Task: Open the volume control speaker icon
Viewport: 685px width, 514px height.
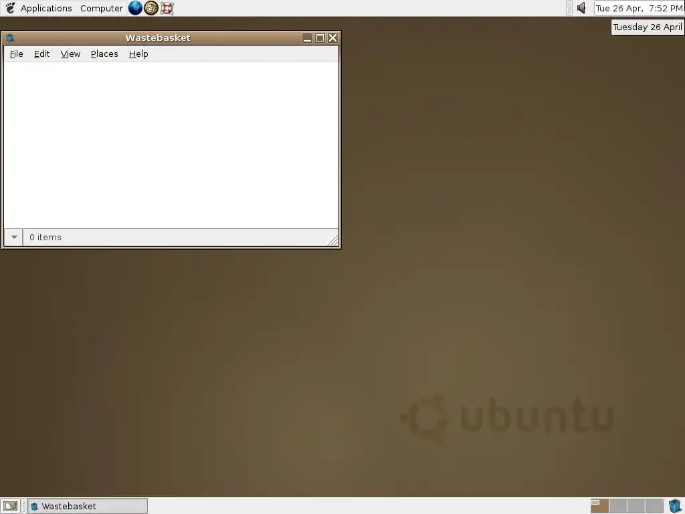Action: click(x=581, y=8)
